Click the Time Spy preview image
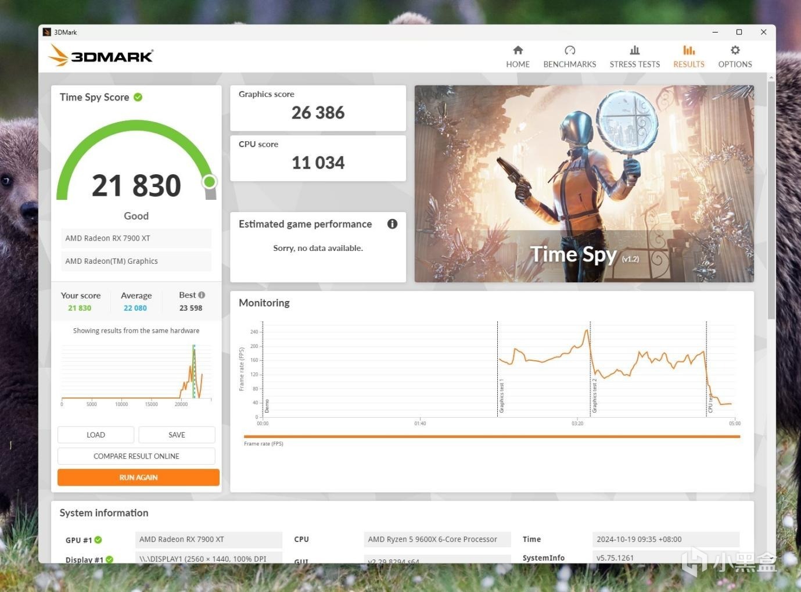 [x=584, y=184]
